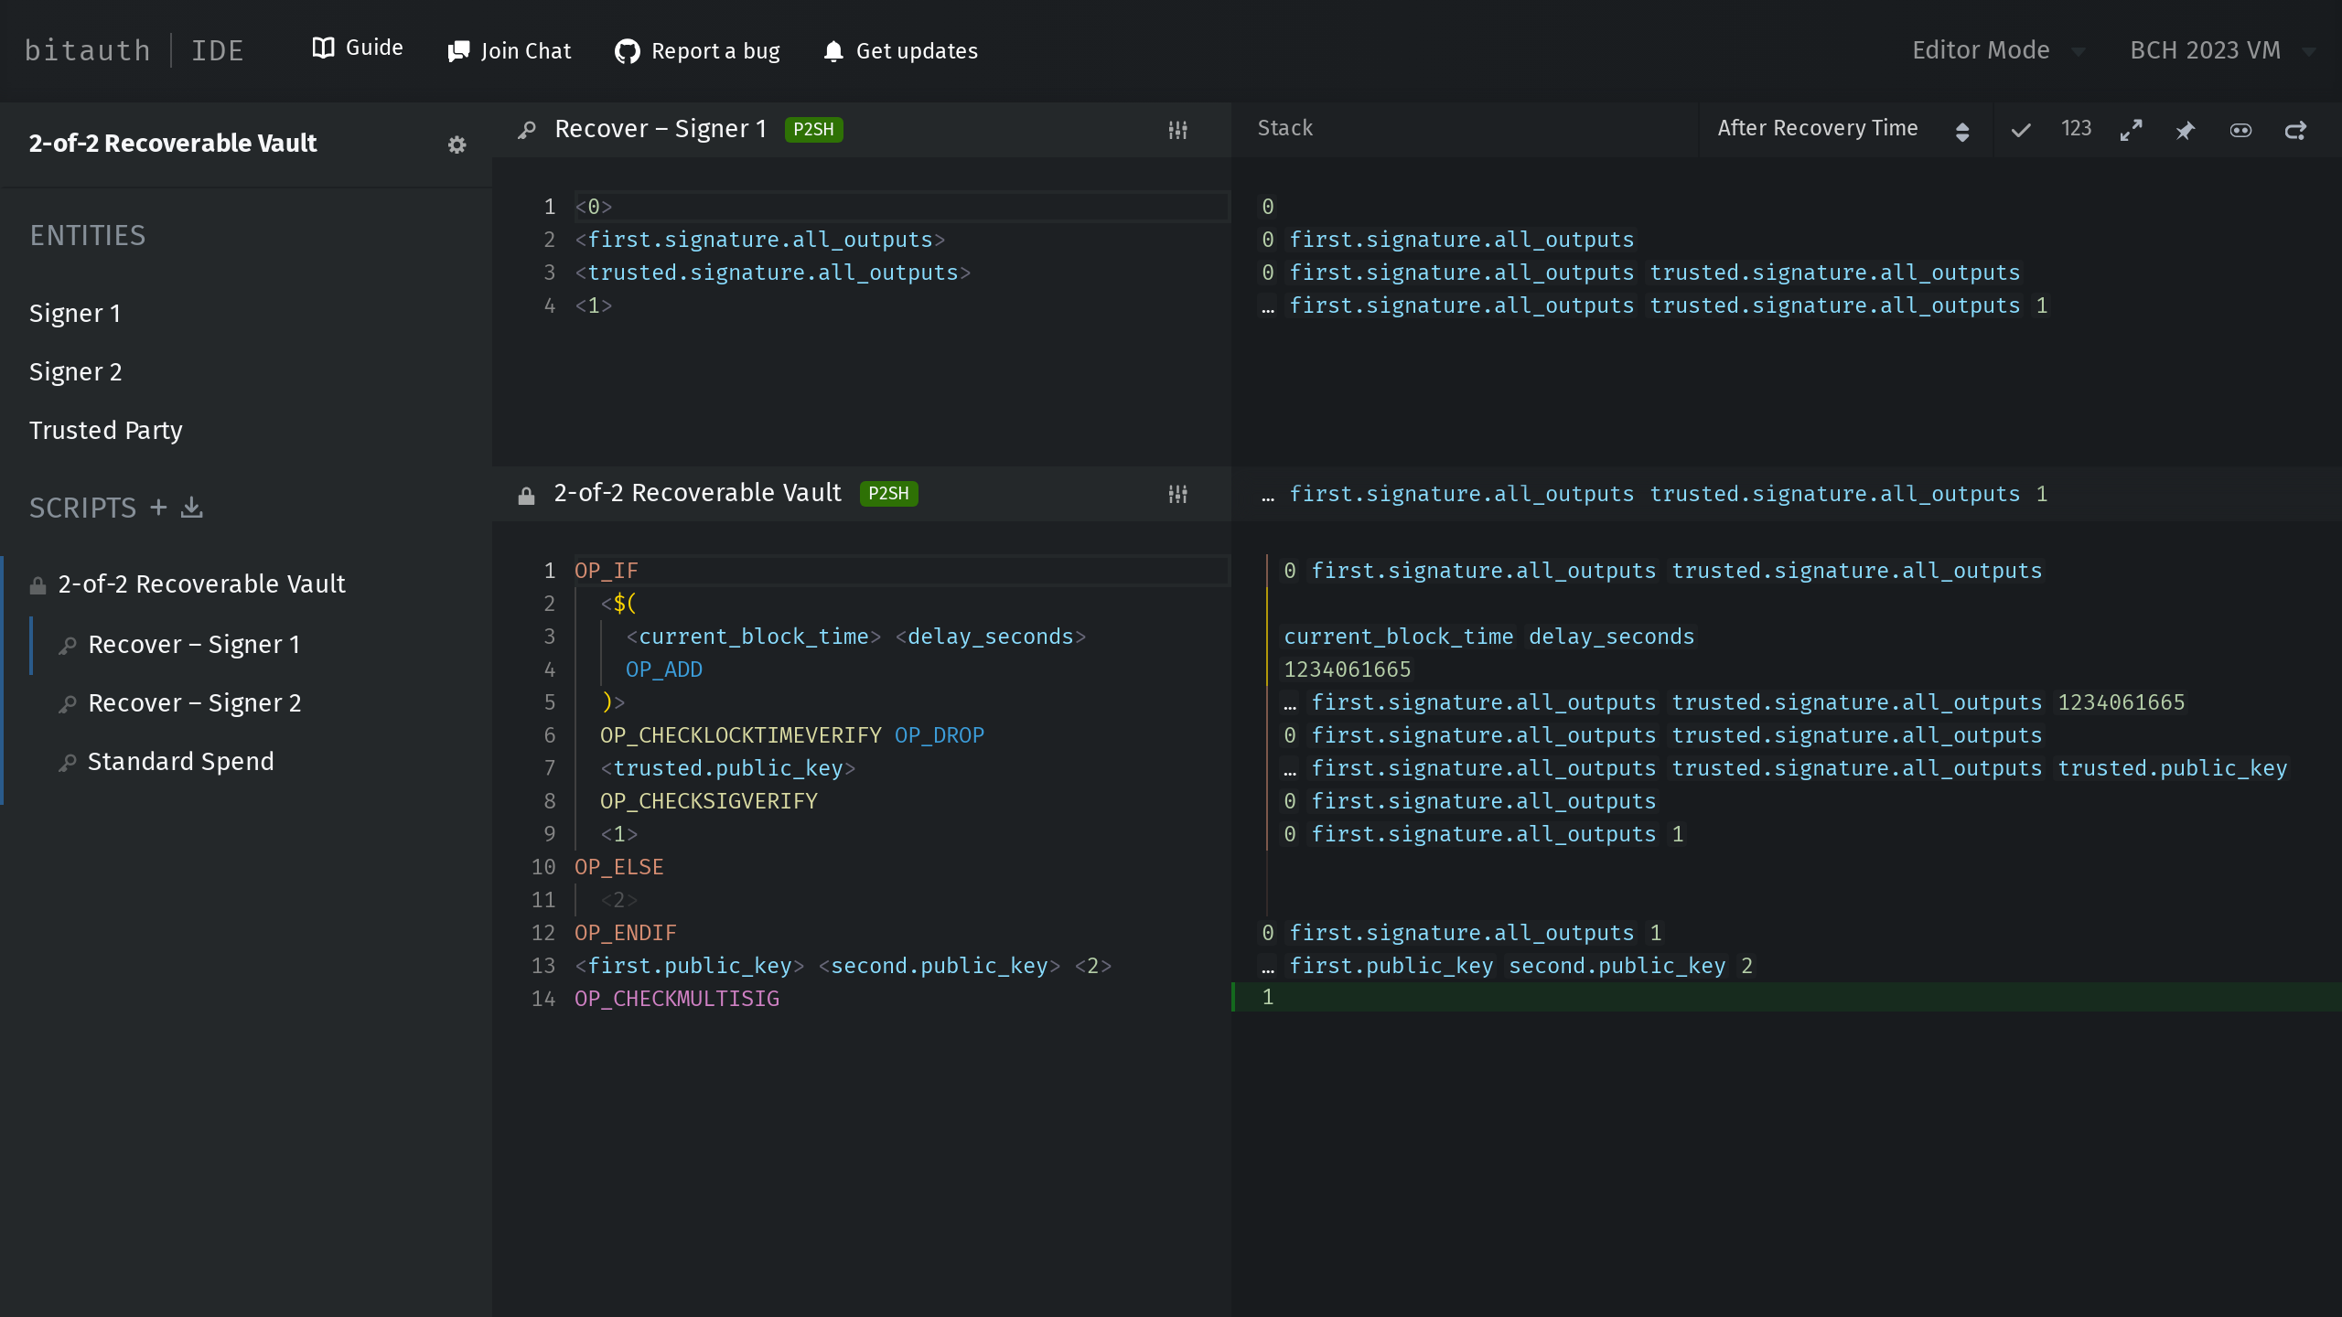Click Report a bug GitHub icon
2342x1317 pixels.
(x=628, y=51)
